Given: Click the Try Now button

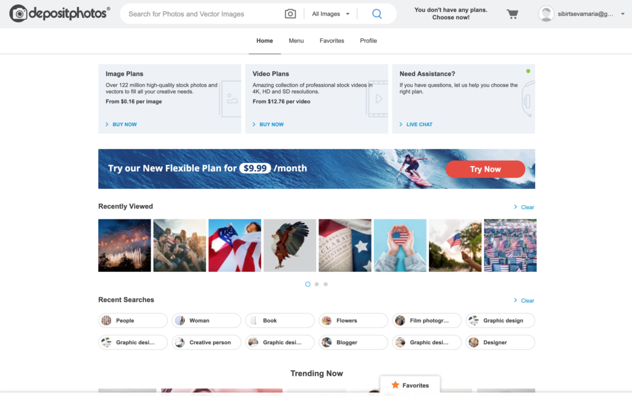Looking at the screenshot, I should tap(485, 169).
